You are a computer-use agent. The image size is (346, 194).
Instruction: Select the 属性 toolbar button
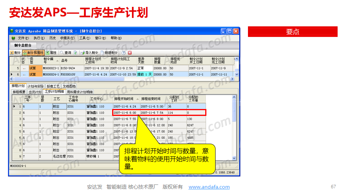(x=51, y=53)
